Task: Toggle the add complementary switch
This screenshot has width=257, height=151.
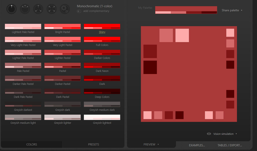Action: (79, 11)
